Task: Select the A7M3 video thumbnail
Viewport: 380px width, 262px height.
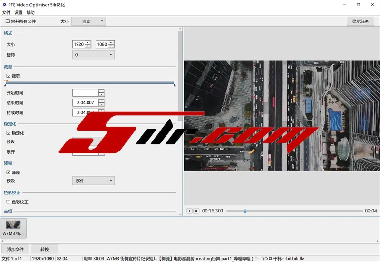Action: coord(13,228)
